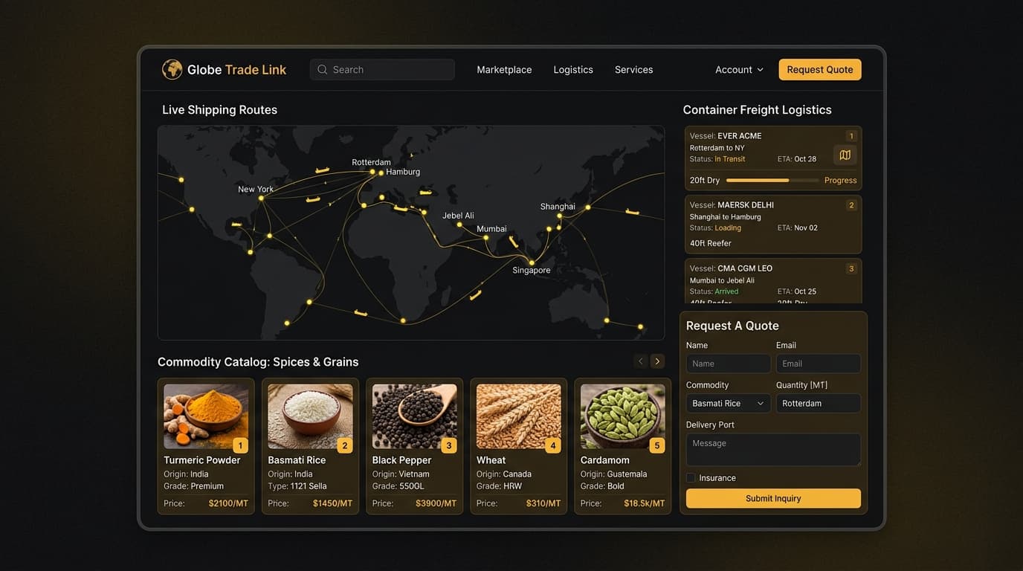Open the Turmeric Powder product image
Screen dimensions: 1023x571
coord(206,416)
